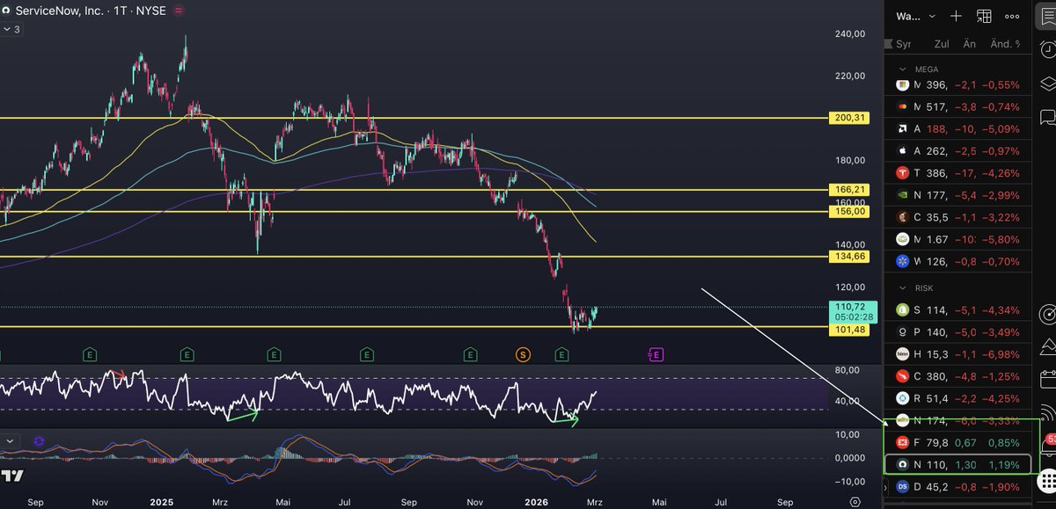Expand the small arrow beside the D 45,2 row
Screen dimensions: 1056x509
886,486
